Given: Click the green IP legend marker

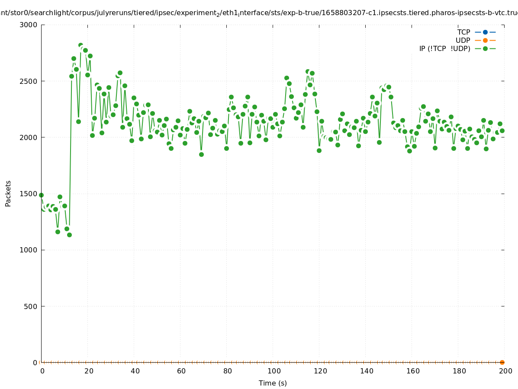Looking at the screenshot, I should (485, 48).
